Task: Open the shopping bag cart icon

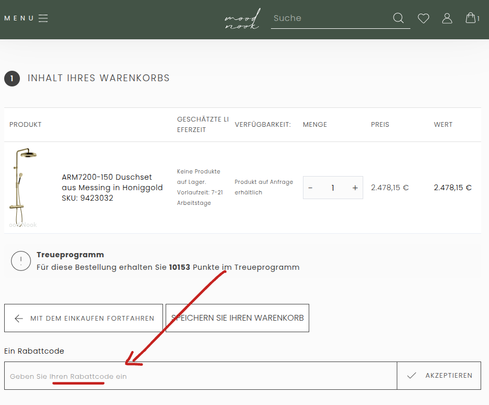Action: click(x=471, y=18)
